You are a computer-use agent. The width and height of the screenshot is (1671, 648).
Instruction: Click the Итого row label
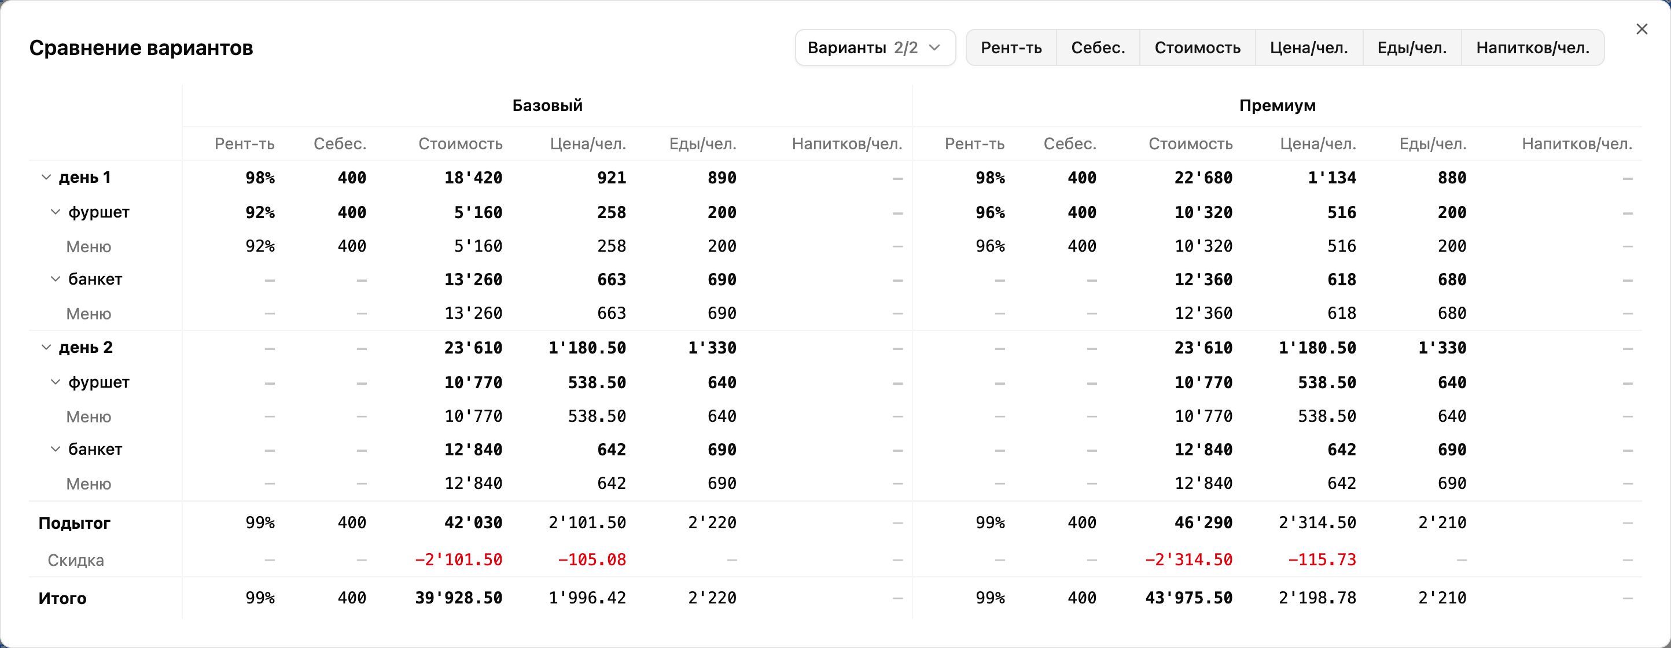pos(62,598)
